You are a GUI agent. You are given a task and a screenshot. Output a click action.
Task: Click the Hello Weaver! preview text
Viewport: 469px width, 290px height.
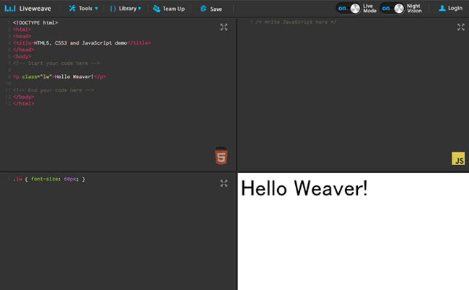[x=304, y=188]
